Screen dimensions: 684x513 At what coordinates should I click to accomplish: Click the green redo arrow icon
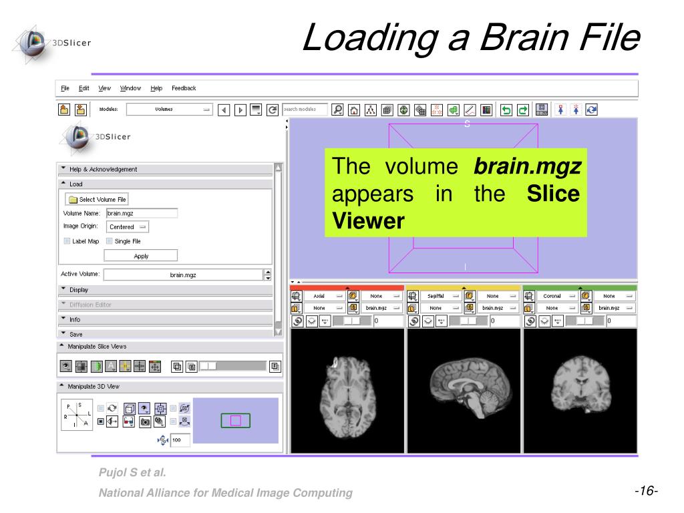[x=522, y=110]
